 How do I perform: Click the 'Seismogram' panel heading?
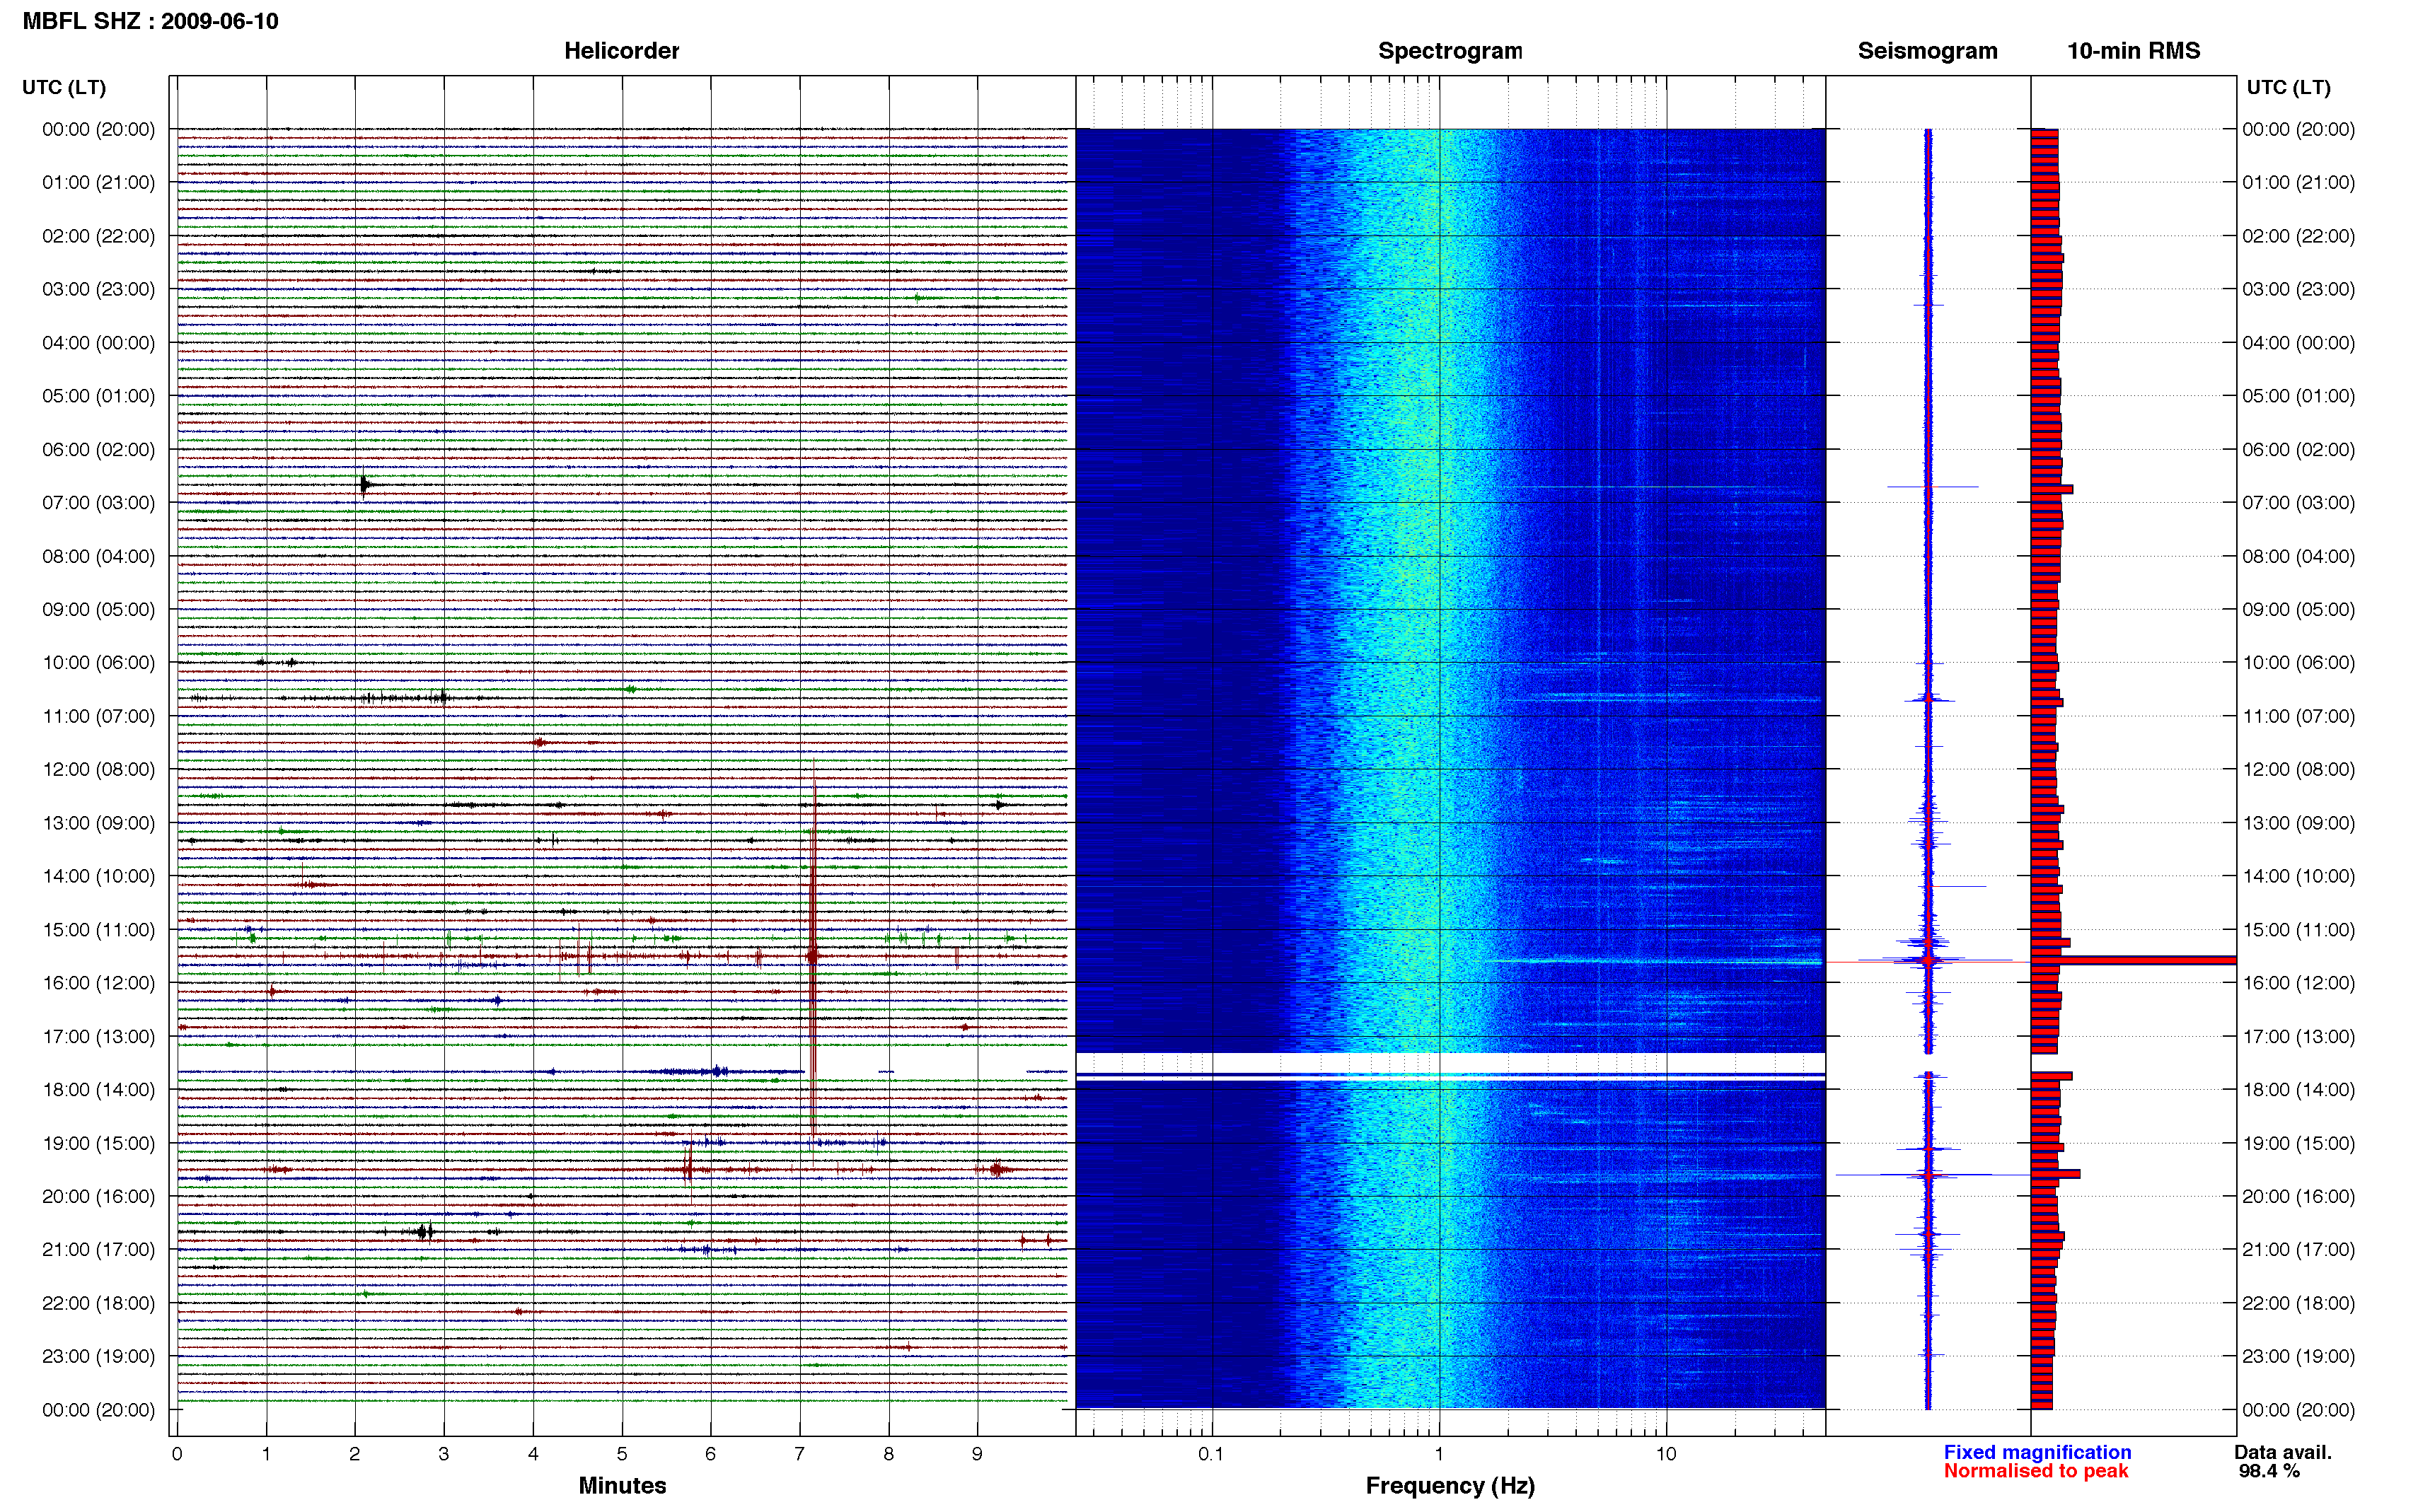tap(1927, 51)
